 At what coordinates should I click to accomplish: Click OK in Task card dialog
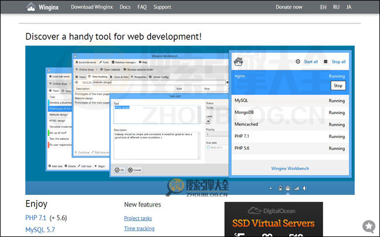coord(120,170)
